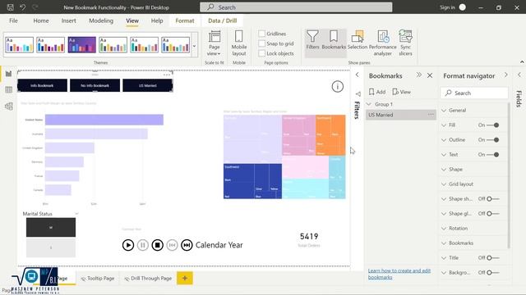
Task: Enable Snap to grid checkbox
Action: (x=261, y=43)
